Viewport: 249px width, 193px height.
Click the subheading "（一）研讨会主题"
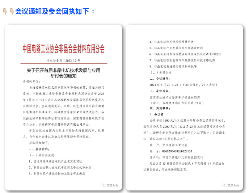[x=42, y=155]
